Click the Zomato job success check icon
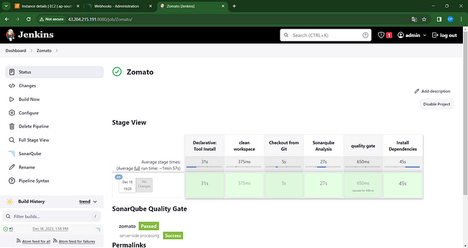468x248 pixels. pos(117,72)
